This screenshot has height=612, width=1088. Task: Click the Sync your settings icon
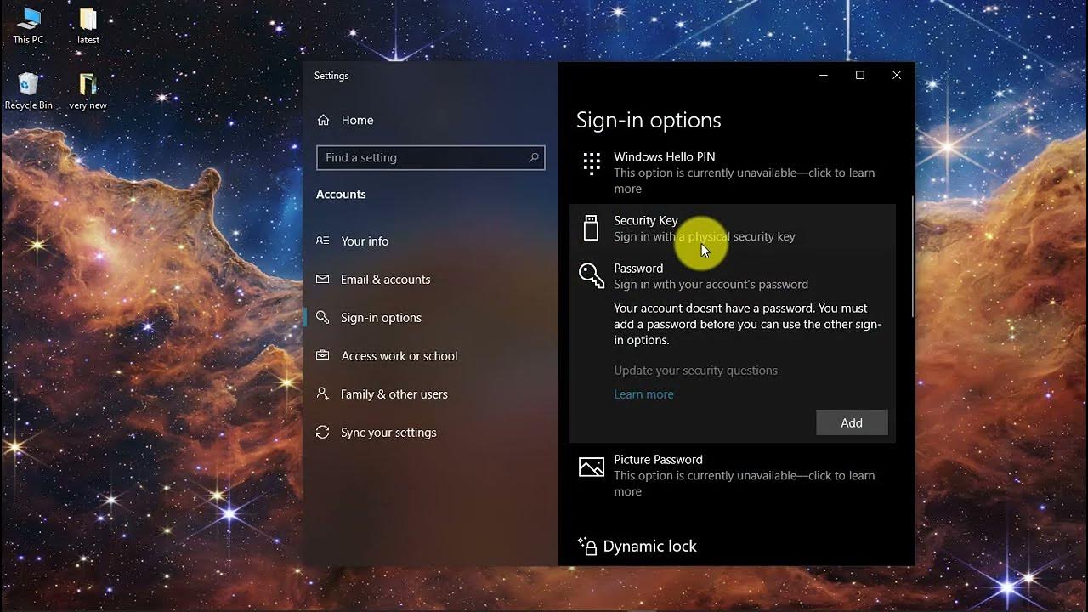click(x=323, y=432)
